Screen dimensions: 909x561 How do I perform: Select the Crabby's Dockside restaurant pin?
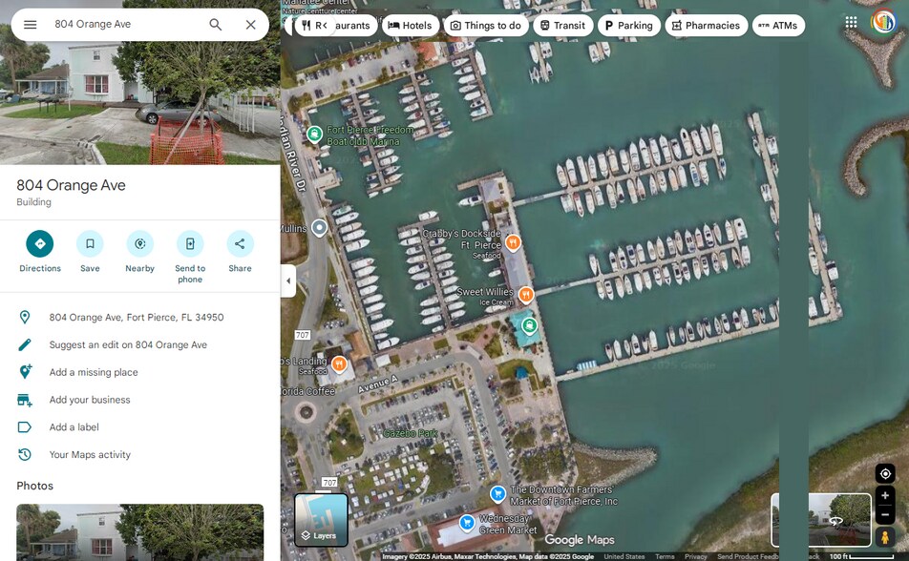pos(513,242)
